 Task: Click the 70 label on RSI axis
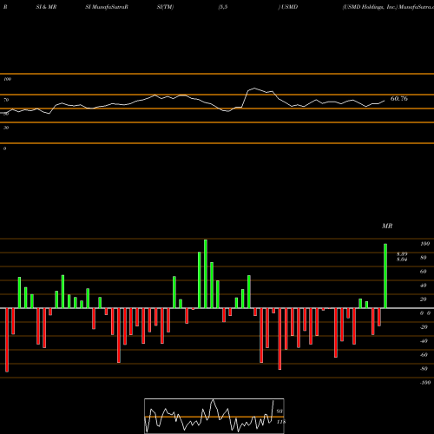(x=6, y=100)
